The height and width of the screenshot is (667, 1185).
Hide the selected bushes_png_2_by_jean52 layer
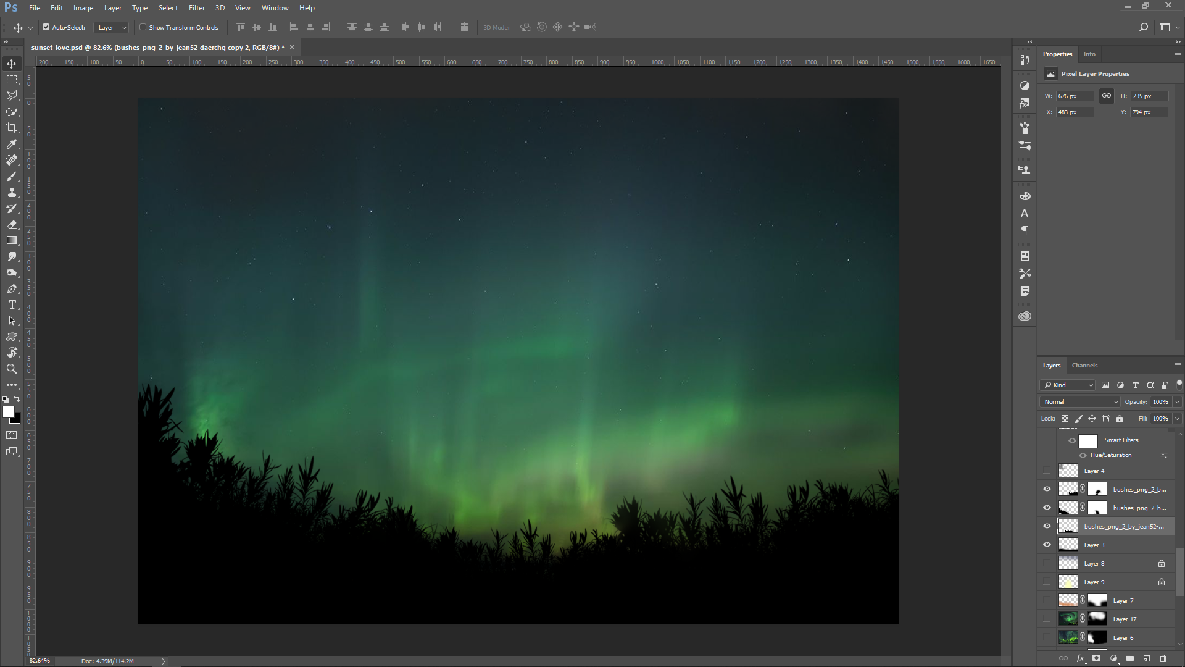[1047, 526]
